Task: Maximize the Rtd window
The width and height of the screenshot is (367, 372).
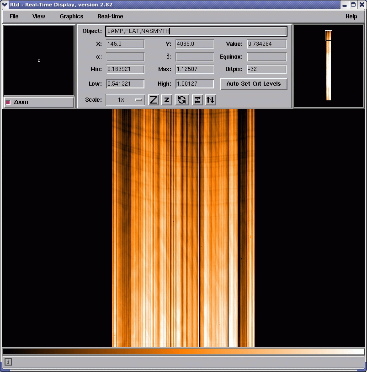Action: tap(353, 4)
